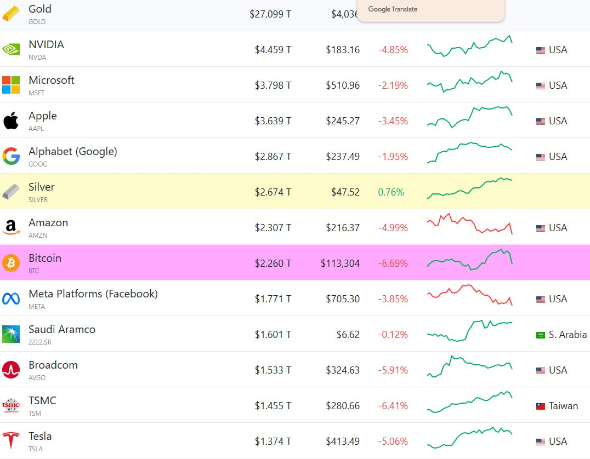
Task: Click the S. Arabia country label
Action: pos(568,335)
